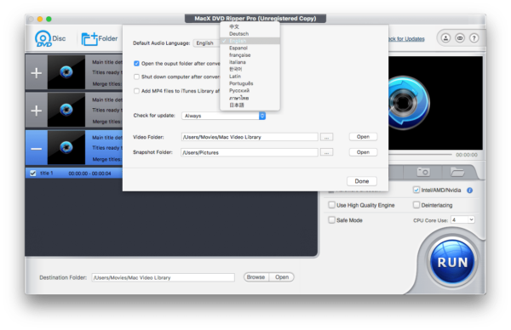
Task: Start ripping with the RUN button
Action: click(452, 262)
